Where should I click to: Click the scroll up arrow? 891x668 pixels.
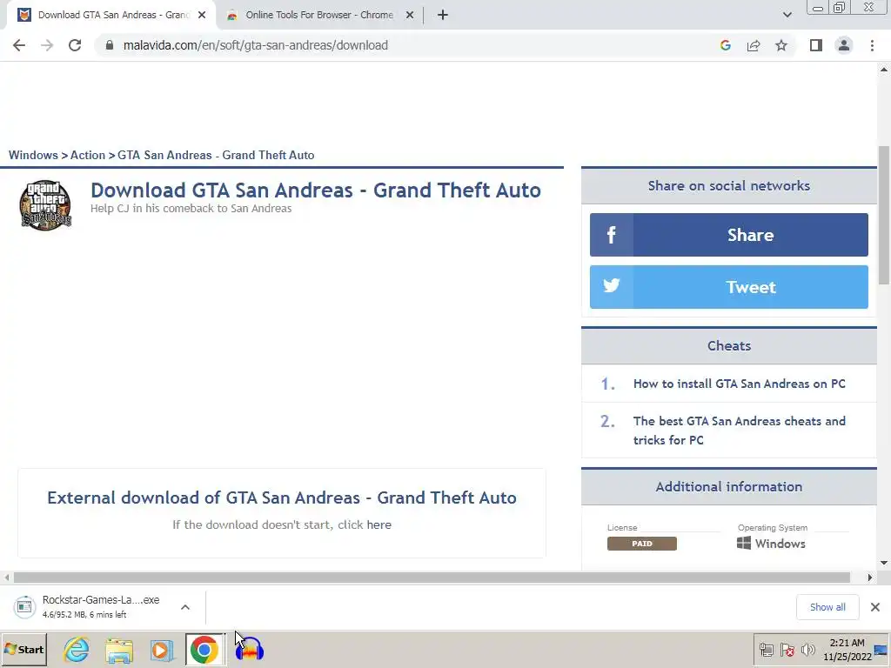[884, 70]
